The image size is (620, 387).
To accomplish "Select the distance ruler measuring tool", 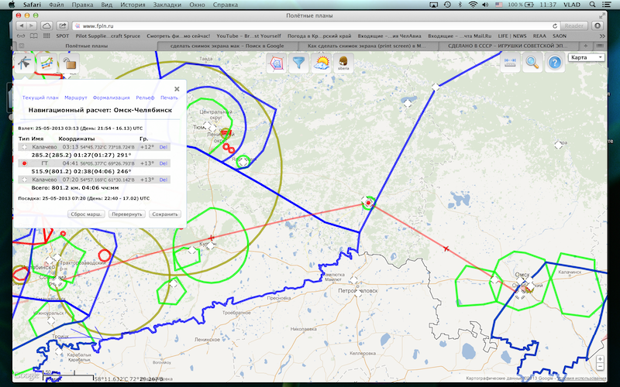I will coord(510,63).
